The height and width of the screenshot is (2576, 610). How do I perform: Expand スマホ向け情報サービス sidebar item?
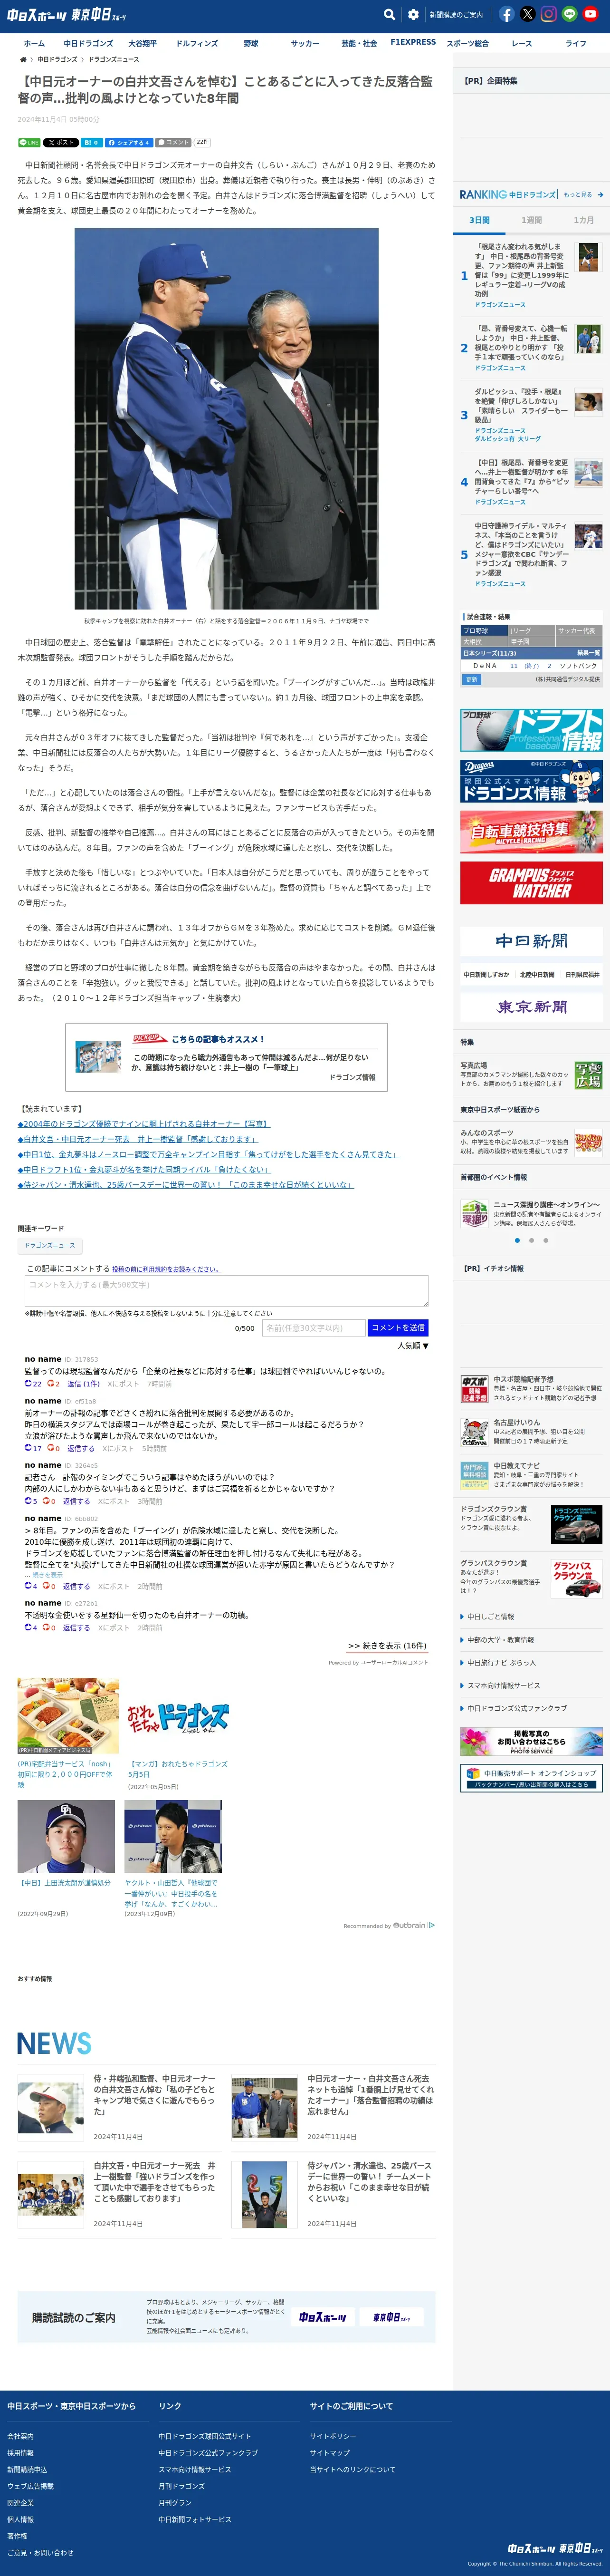tap(499, 1686)
